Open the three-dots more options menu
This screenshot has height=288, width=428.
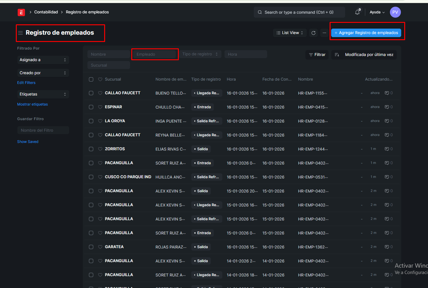(324, 33)
